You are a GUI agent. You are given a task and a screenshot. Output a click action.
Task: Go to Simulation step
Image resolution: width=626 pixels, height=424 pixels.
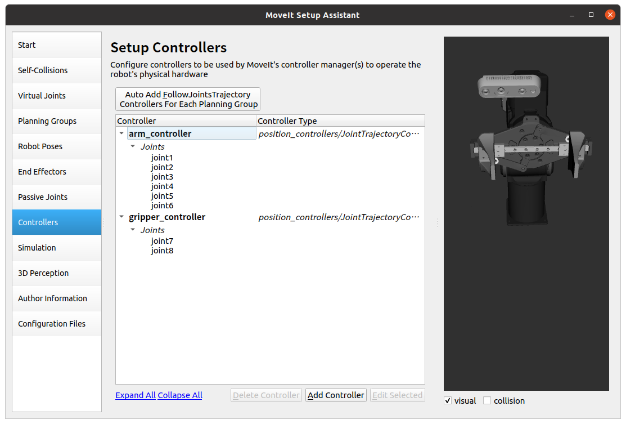[x=57, y=248]
